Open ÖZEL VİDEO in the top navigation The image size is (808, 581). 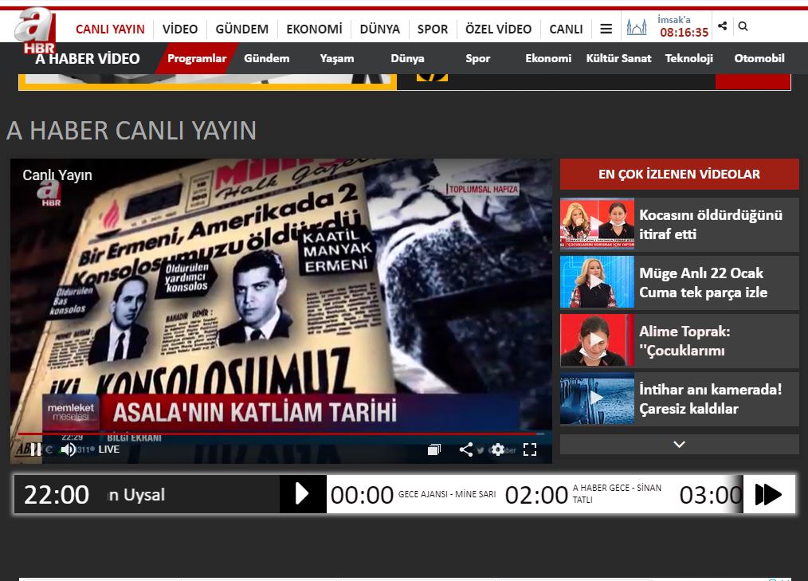(x=498, y=29)
